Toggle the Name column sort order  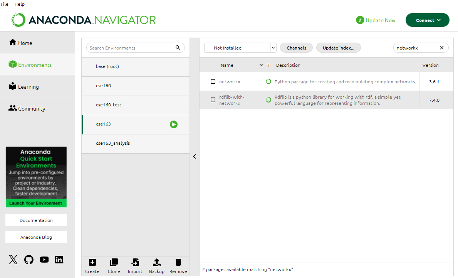(x=262, y=65)
